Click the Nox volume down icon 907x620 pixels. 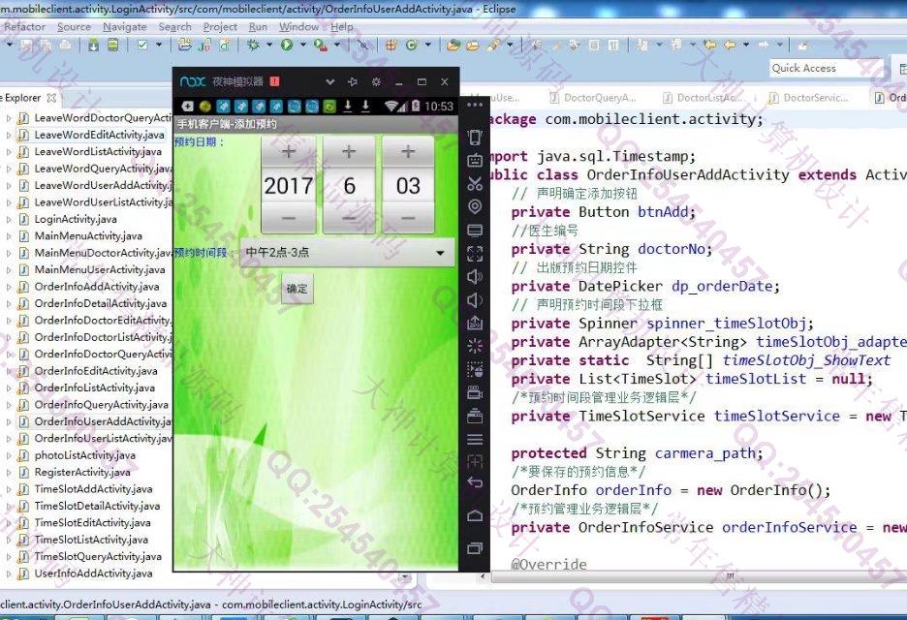[x=475, y=300]
